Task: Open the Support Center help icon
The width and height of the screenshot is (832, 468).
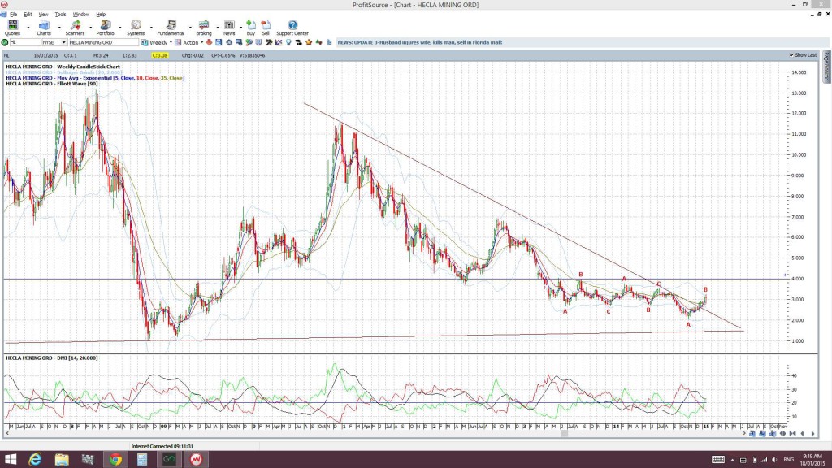Action: (292, 25)
